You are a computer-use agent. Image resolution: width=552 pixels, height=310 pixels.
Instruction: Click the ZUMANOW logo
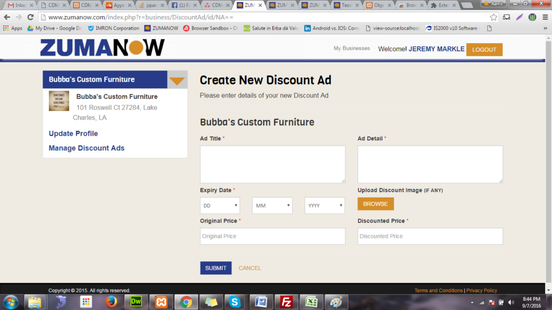[102, 47]
